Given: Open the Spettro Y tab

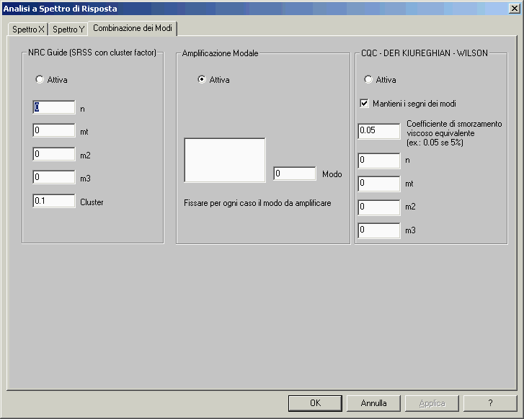Looking at the screenshot, I should point(68,30).
